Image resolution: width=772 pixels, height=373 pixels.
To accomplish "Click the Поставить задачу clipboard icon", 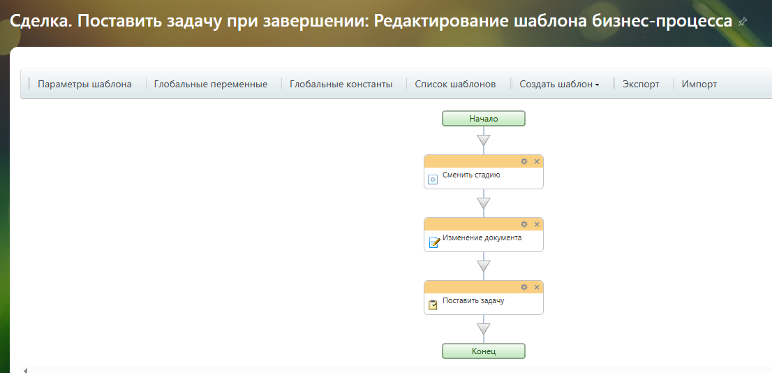I will [x=433, y=305].
